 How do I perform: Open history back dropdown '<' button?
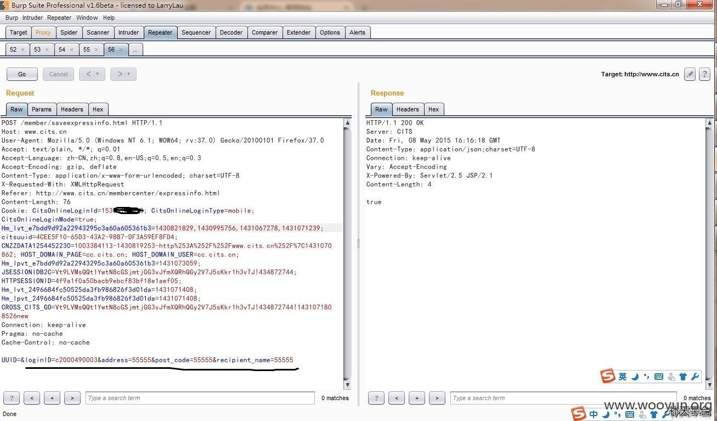[91, 74]
